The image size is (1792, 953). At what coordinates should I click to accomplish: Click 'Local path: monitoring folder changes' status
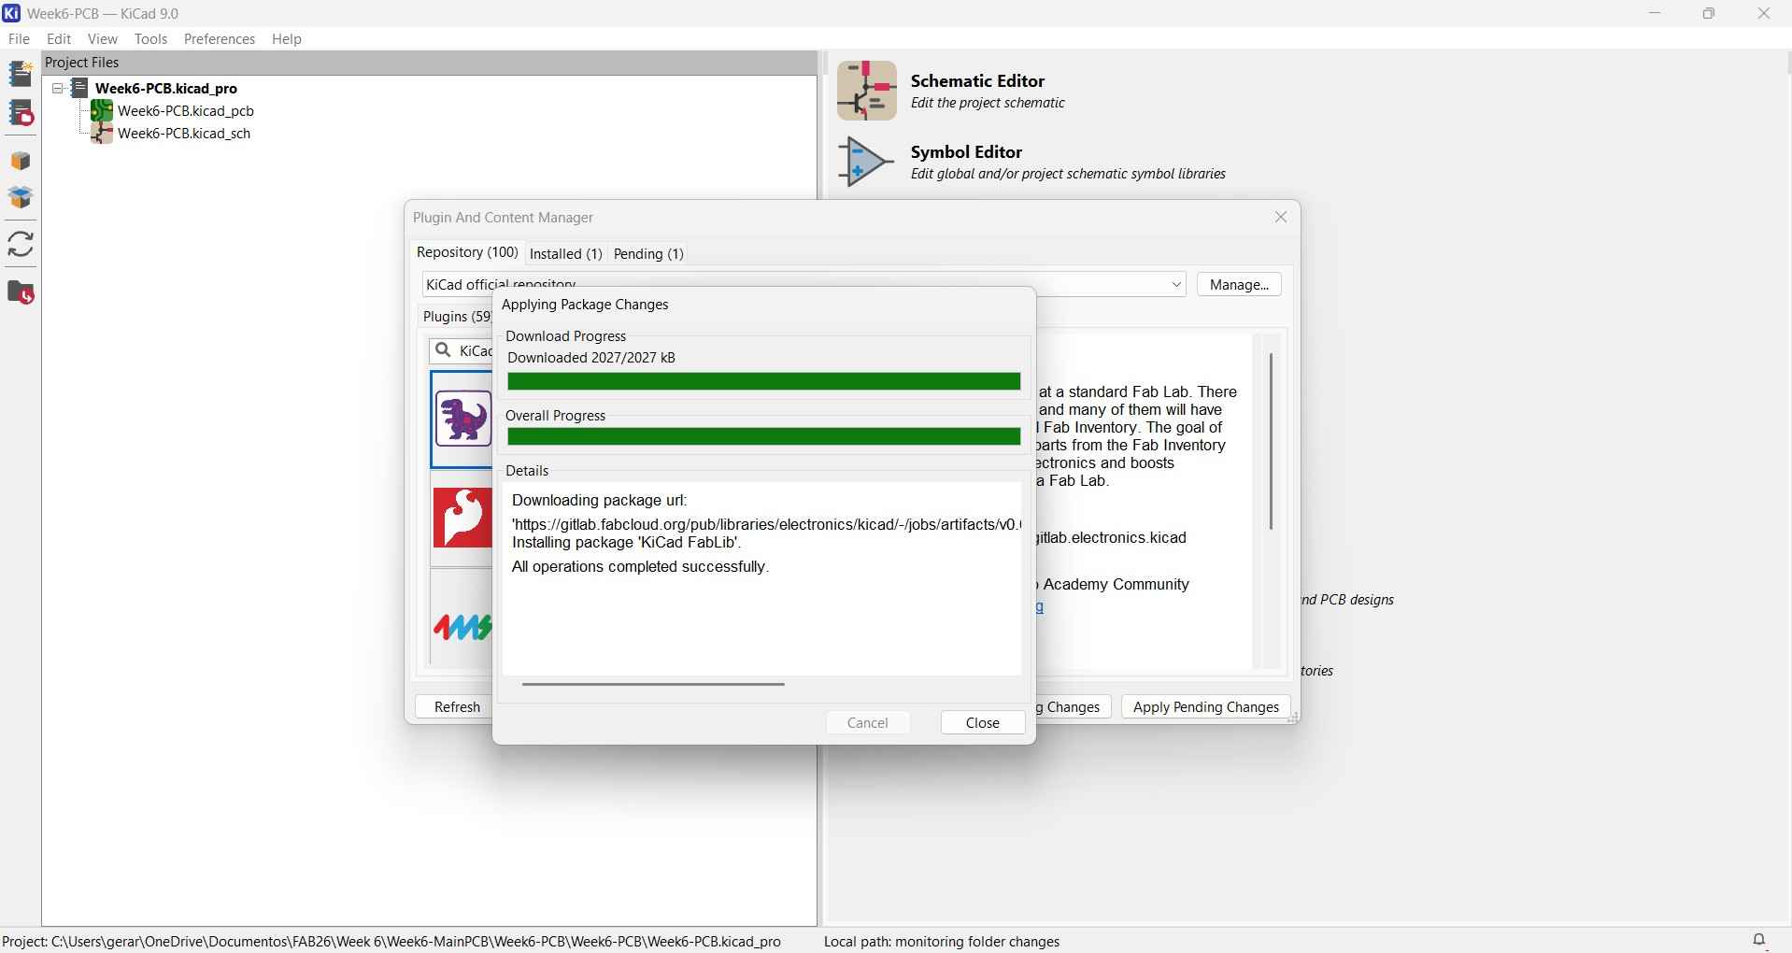point(942,941)
